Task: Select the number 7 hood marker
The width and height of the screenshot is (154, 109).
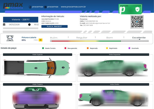Action: click(63, 68)
